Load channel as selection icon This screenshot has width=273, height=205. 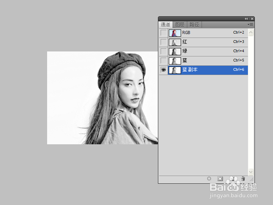pos(209,179)
